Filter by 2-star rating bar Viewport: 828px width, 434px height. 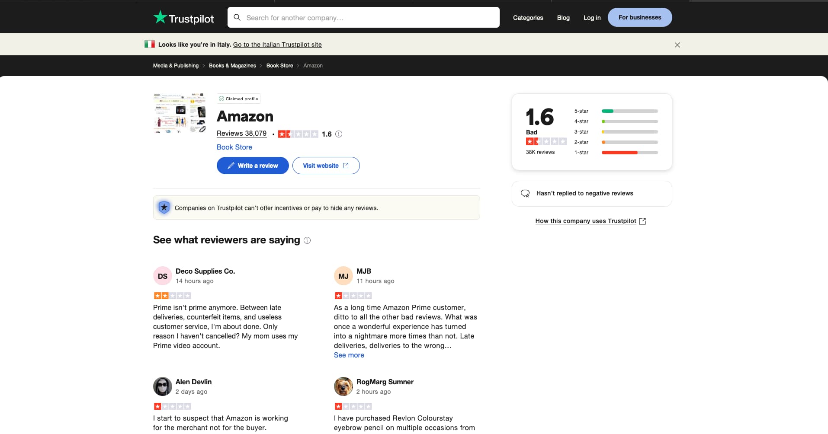point(616,142)
